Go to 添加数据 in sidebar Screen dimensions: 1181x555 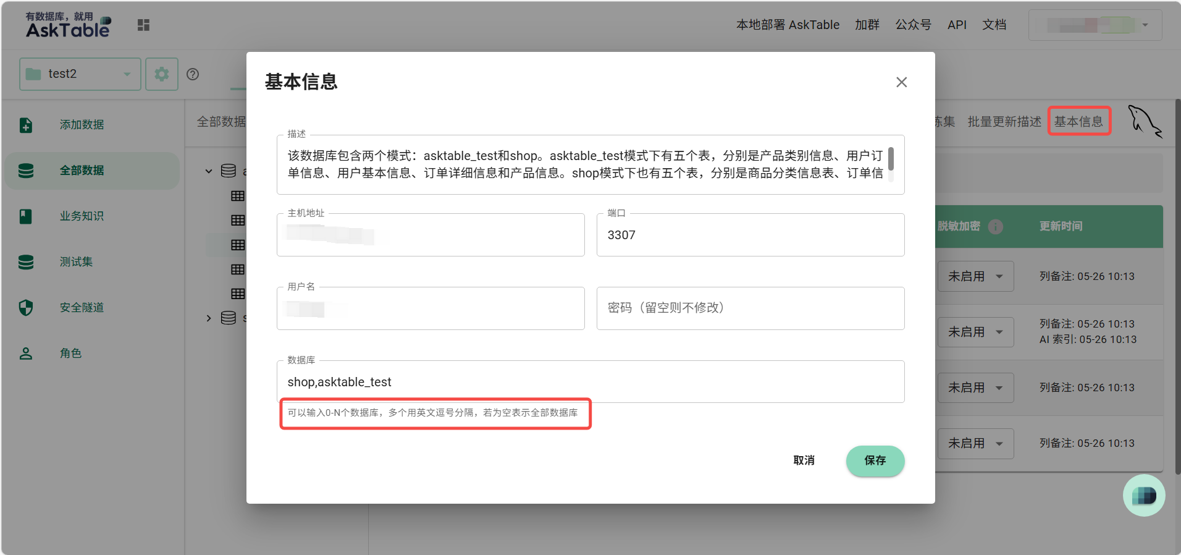point(82,125)
